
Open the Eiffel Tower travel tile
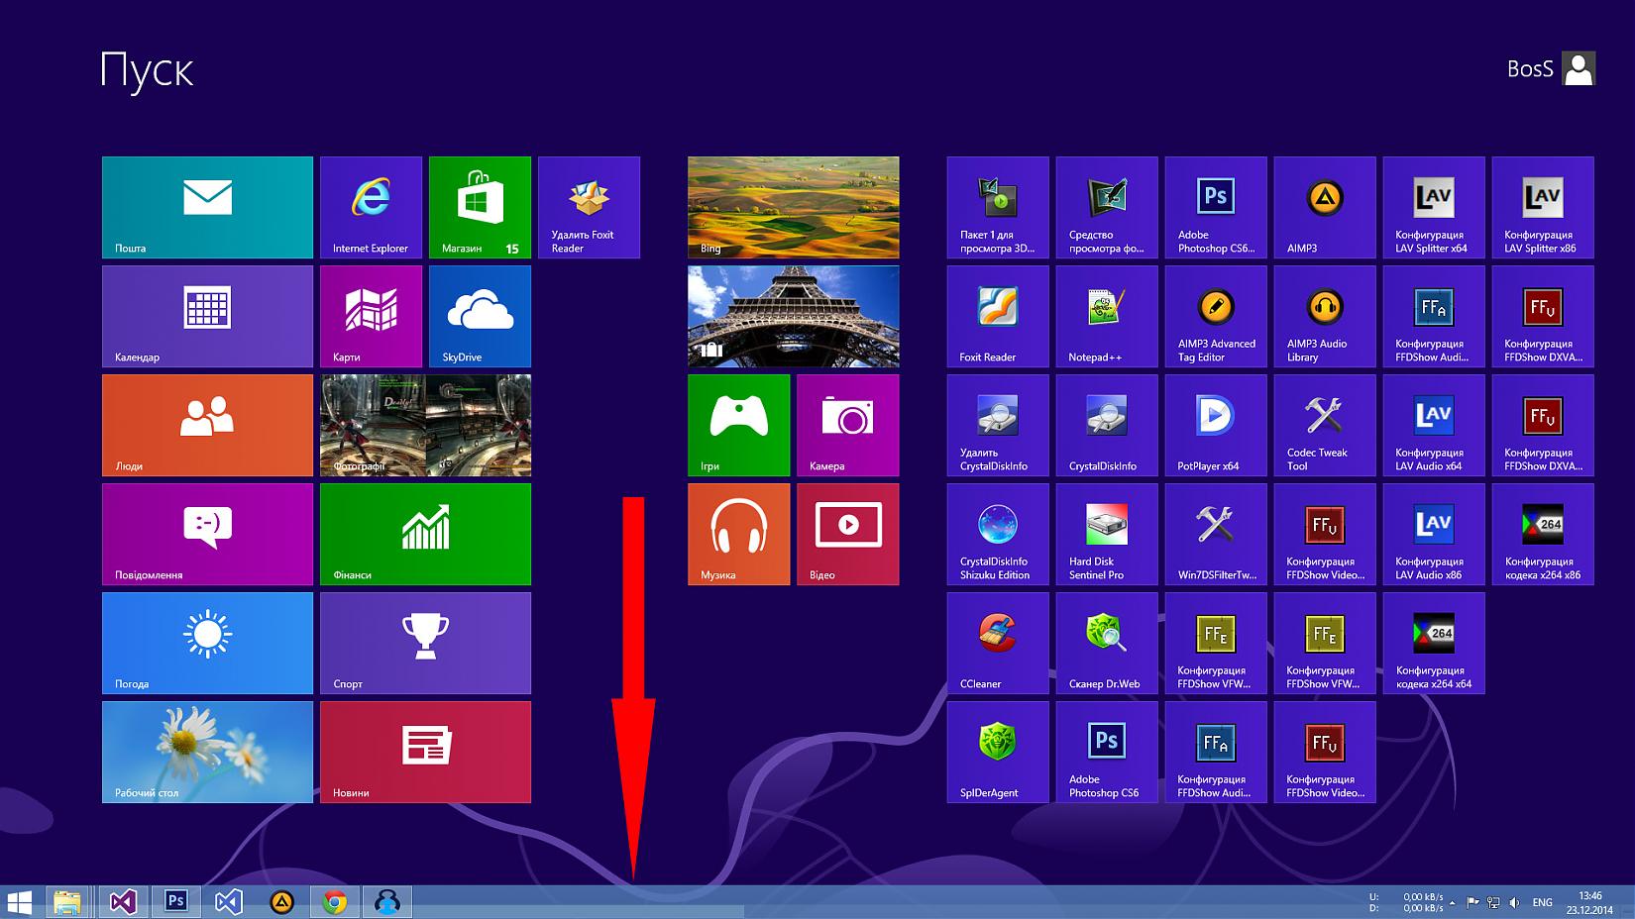coord(794,316)
